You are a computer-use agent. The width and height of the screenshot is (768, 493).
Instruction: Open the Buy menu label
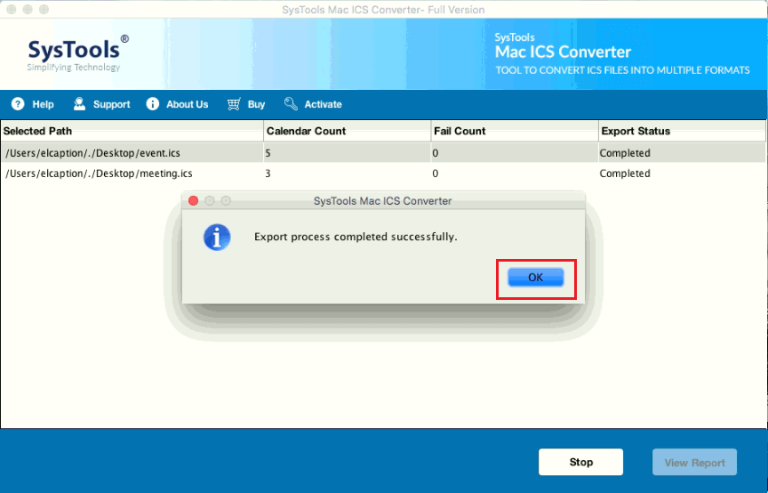(x=256, y=104)
